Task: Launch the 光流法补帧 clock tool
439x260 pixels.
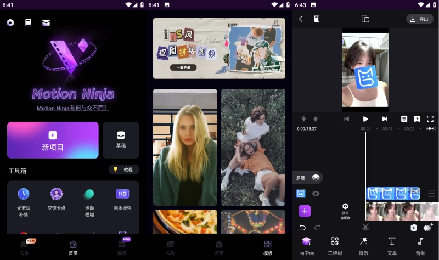Action: pos(24,202)
